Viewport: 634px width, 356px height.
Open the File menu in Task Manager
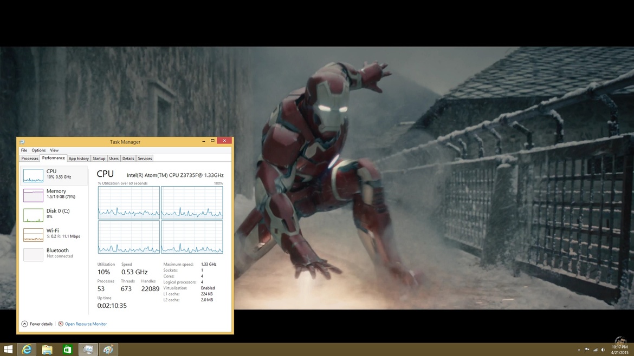24,150
